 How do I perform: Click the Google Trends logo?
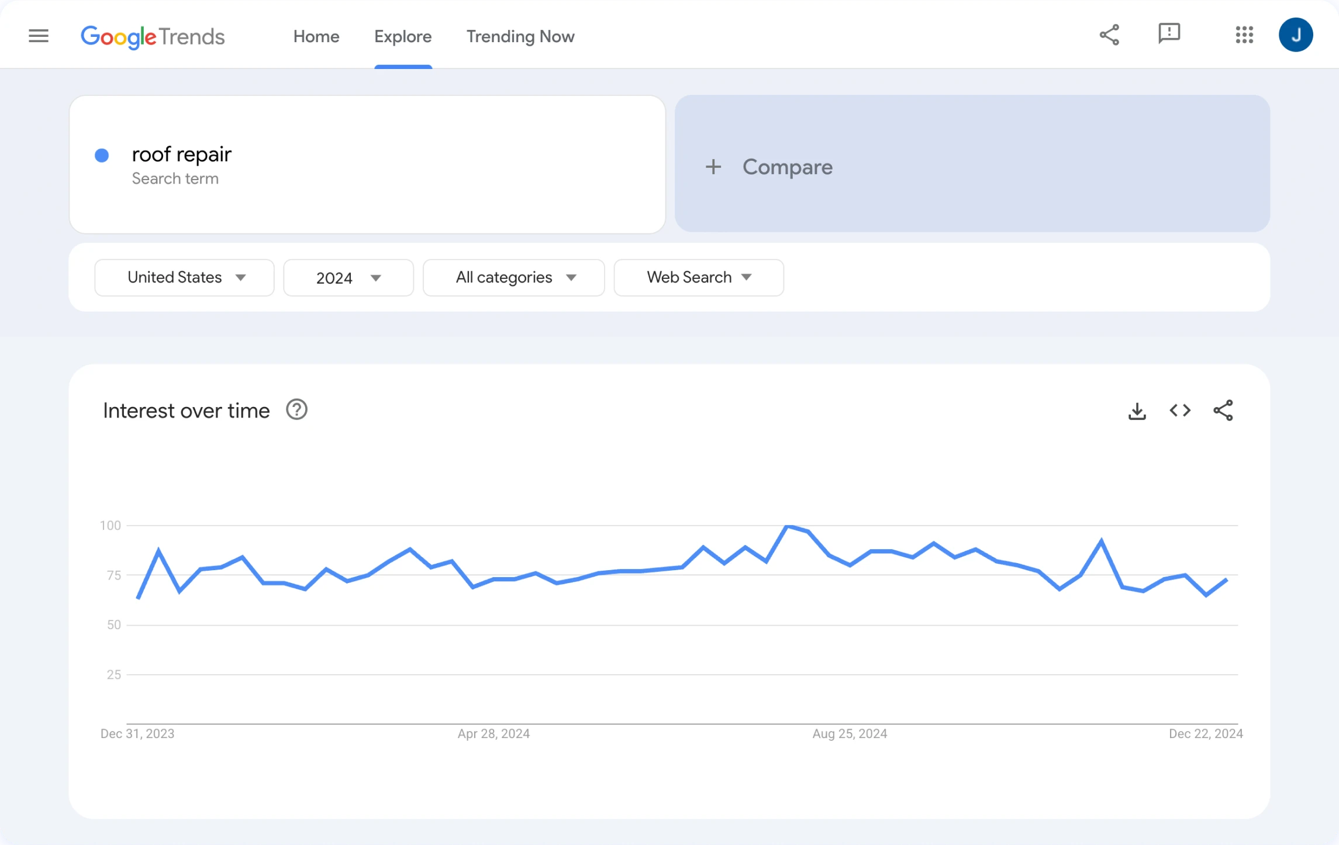pos(153,36)
